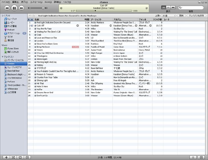Image resolution: width=208 pixels, height=160 pixels.
Task: Uncheck the Cutt Off track checkbox
Action: point(35,26)
